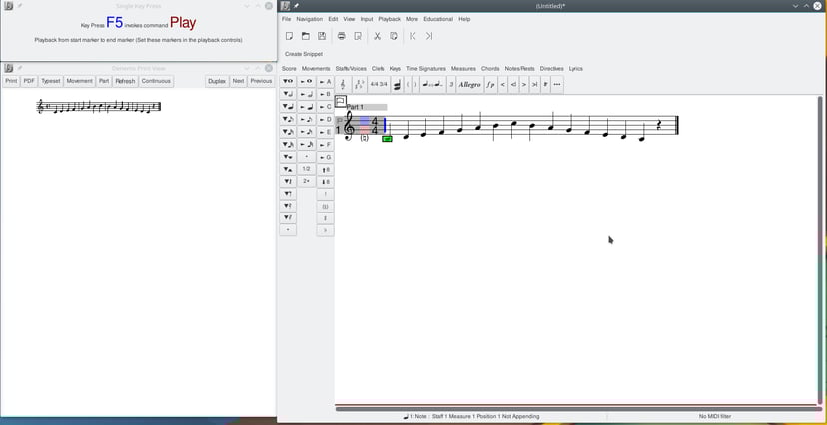Open the eighth note duration dropdown
827x425 pixels.
[288, 119]
